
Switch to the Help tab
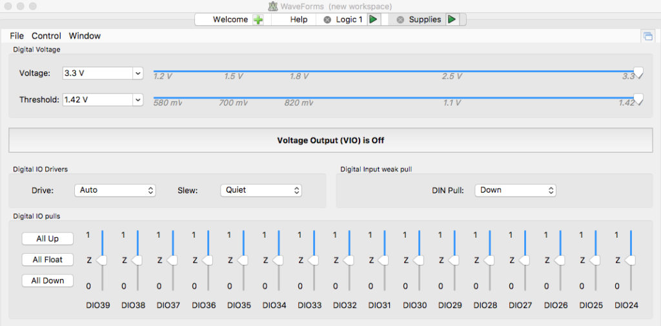pyautogui.click(x=298, y=19)
